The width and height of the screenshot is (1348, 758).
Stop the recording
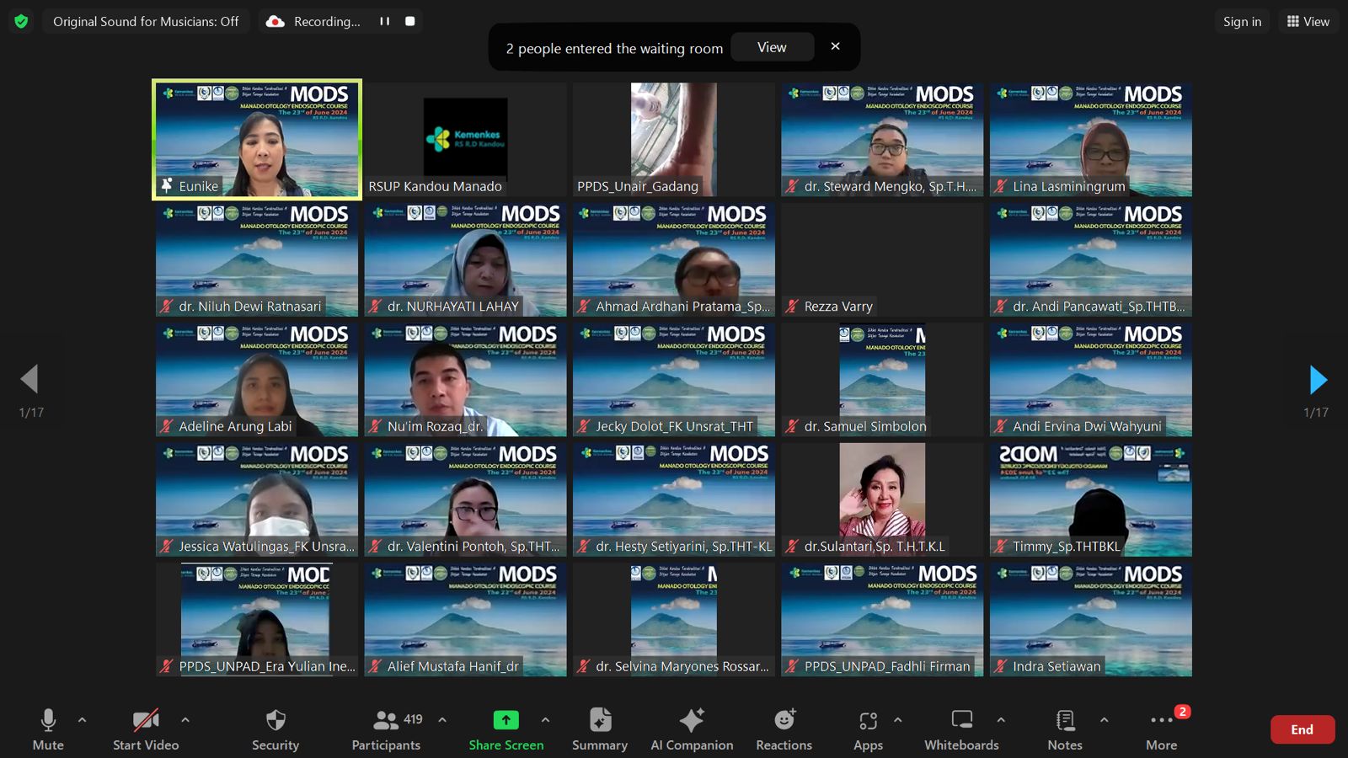point(410,21)
